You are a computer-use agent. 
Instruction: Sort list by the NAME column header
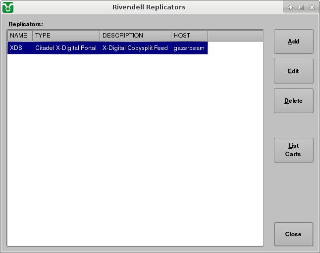[20, 36]
